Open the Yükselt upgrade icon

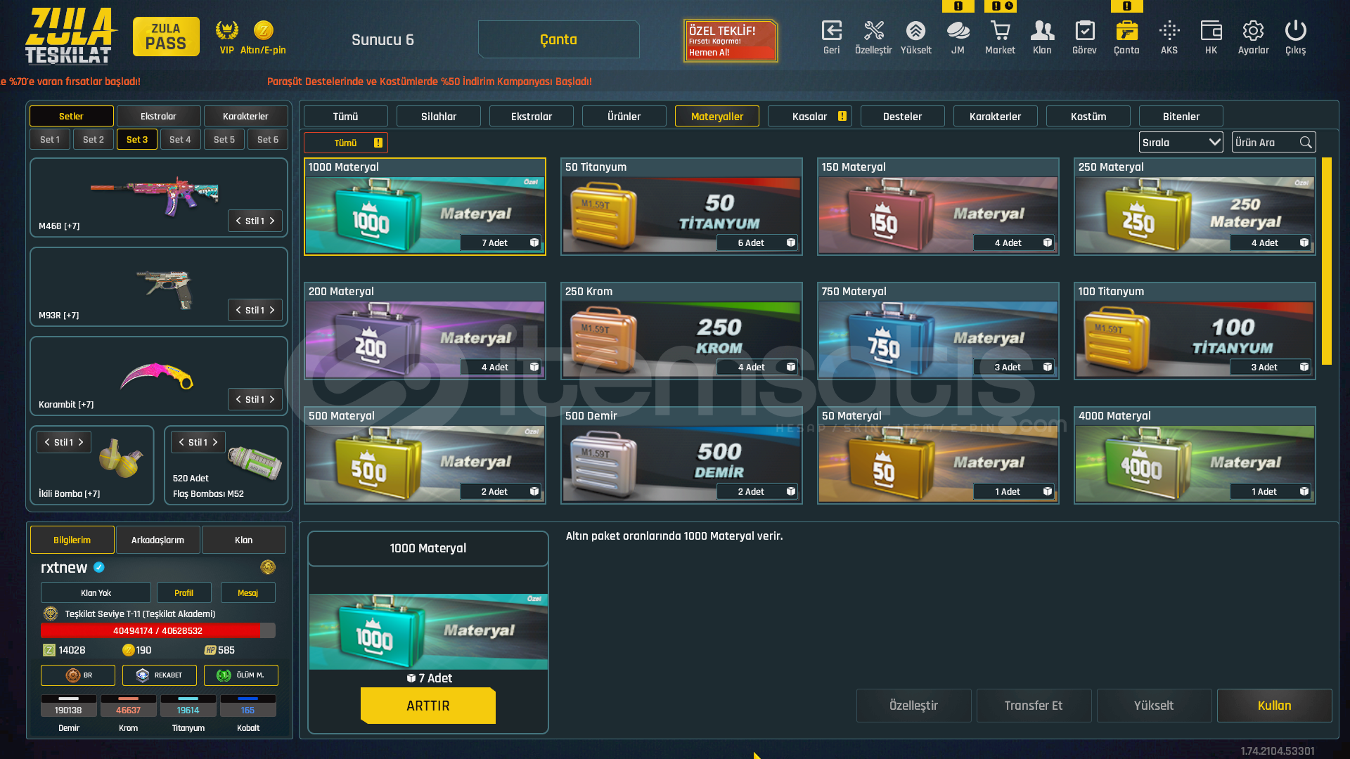click(915, 31)
